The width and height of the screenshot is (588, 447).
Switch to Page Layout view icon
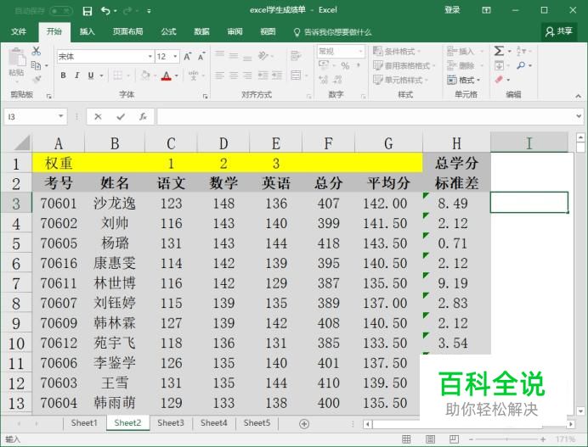tap(430, 439)
